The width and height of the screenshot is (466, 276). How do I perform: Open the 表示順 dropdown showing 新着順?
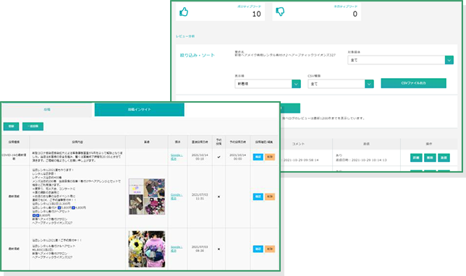[x=268, y=84]
